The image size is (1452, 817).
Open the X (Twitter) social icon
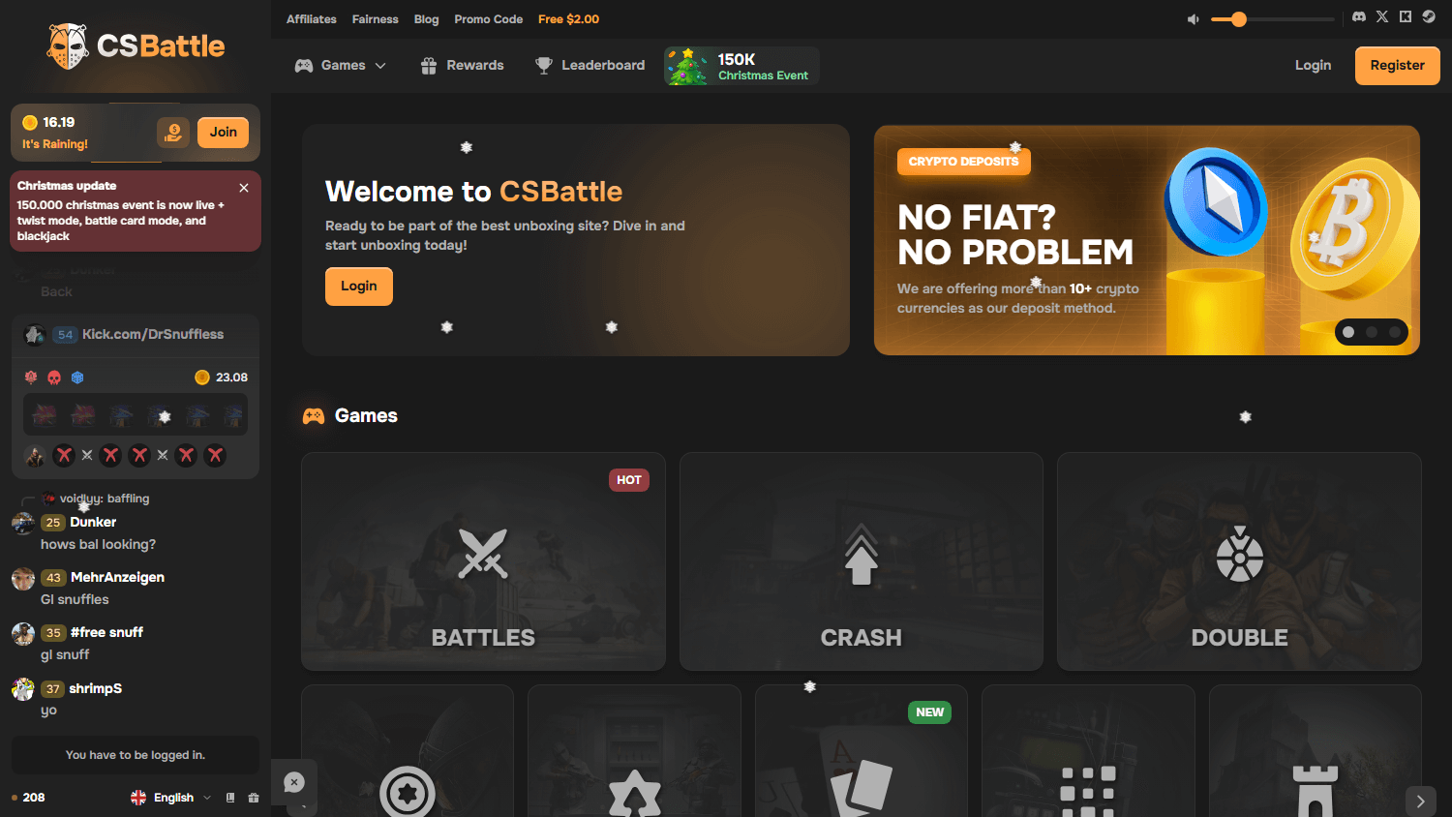(1382, 16)
